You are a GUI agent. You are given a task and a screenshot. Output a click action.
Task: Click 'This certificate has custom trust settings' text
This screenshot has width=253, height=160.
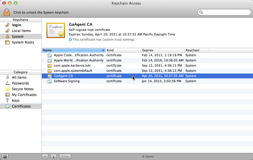coord(104,39)
